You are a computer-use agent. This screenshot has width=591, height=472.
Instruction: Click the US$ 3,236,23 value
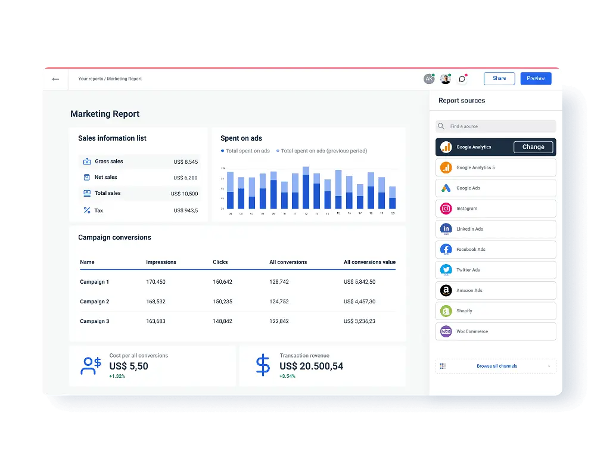coord(359,321)
